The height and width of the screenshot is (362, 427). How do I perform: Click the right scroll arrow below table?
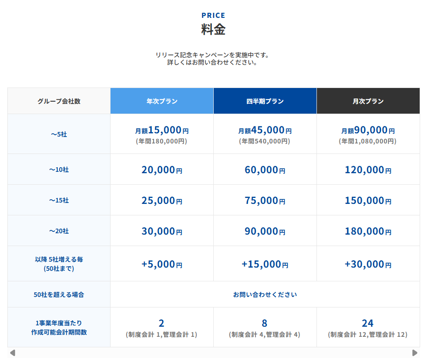[x=415, y=353]
